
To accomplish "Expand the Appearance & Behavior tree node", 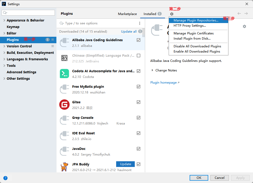I will (x=4, y=20).
